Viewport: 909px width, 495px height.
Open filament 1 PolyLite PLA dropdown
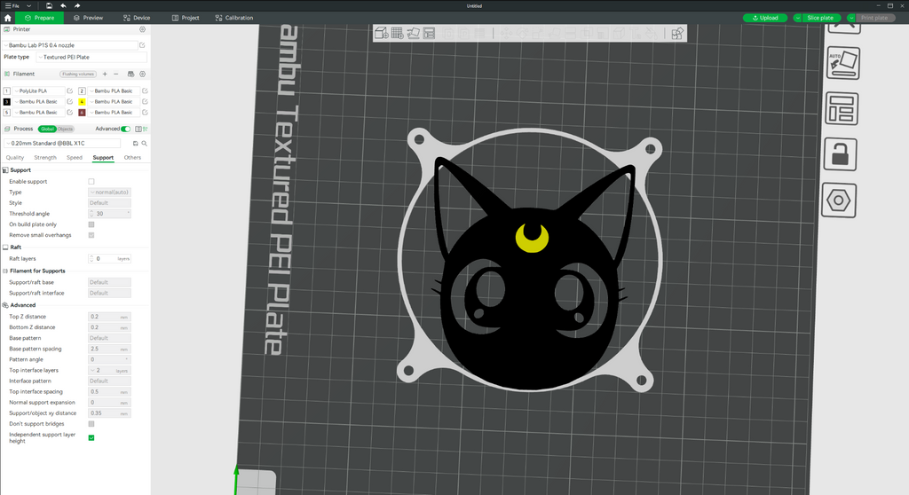tap(38, 91)
